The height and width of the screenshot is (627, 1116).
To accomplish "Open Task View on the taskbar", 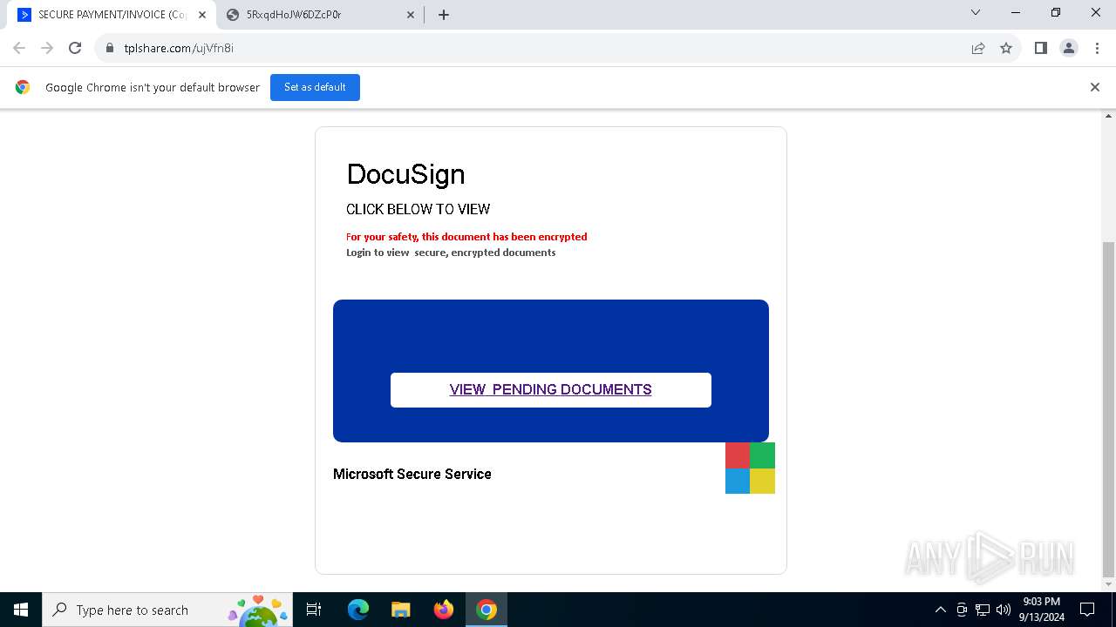I will (314, 610).
